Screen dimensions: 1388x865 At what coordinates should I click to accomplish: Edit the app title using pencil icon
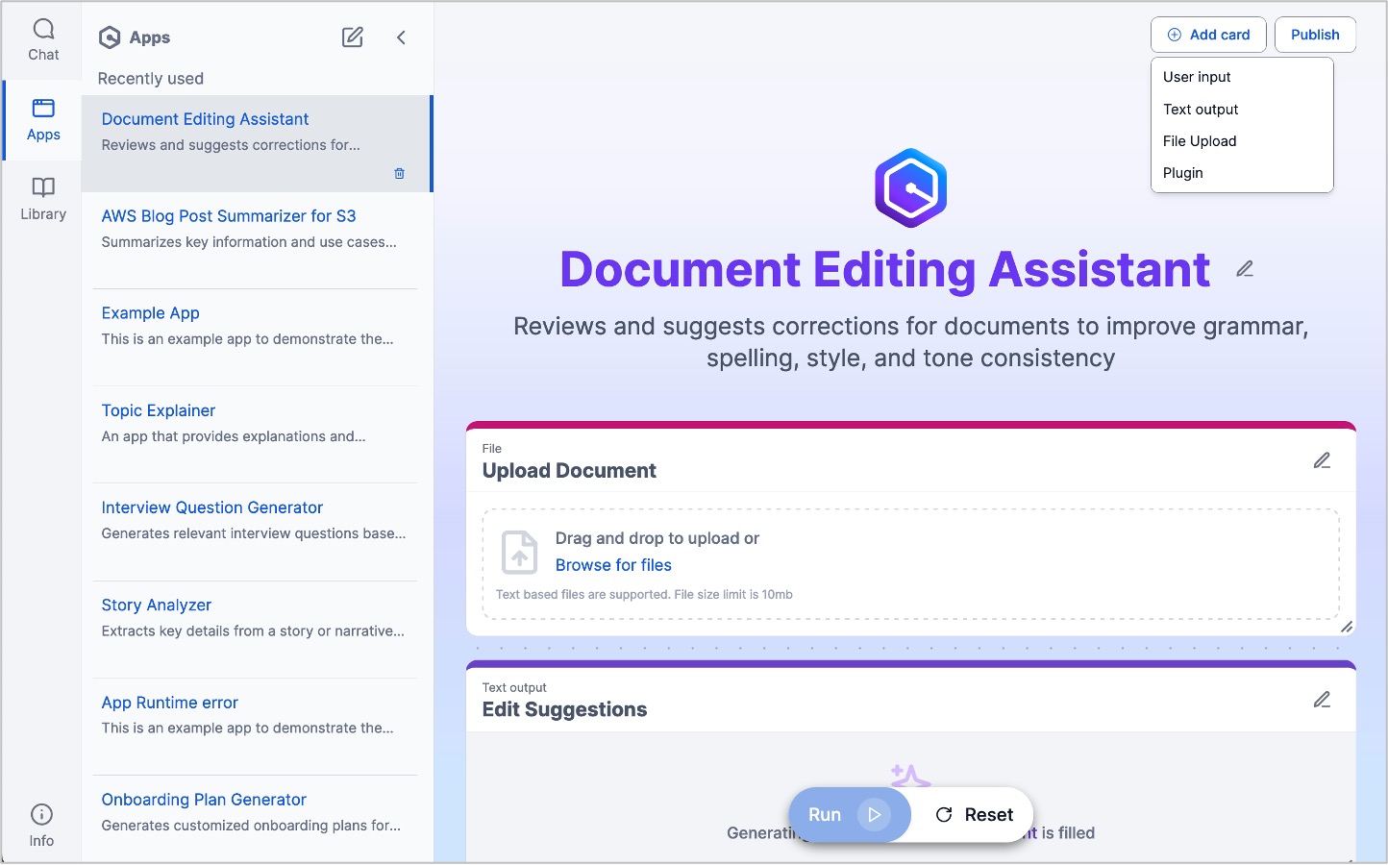click(1245, 269)
